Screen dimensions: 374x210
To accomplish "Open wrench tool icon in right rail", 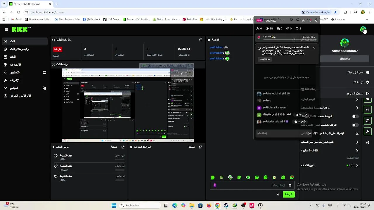I will pyautogui.click(x=368, y=131).
